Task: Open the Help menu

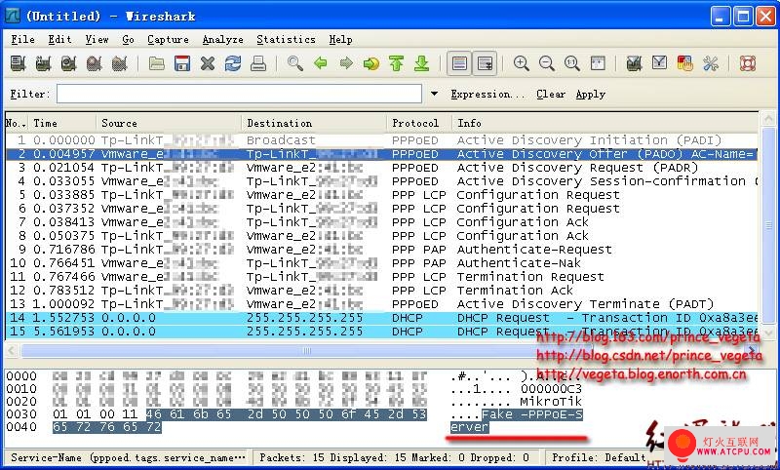Action: click(340, 39)
